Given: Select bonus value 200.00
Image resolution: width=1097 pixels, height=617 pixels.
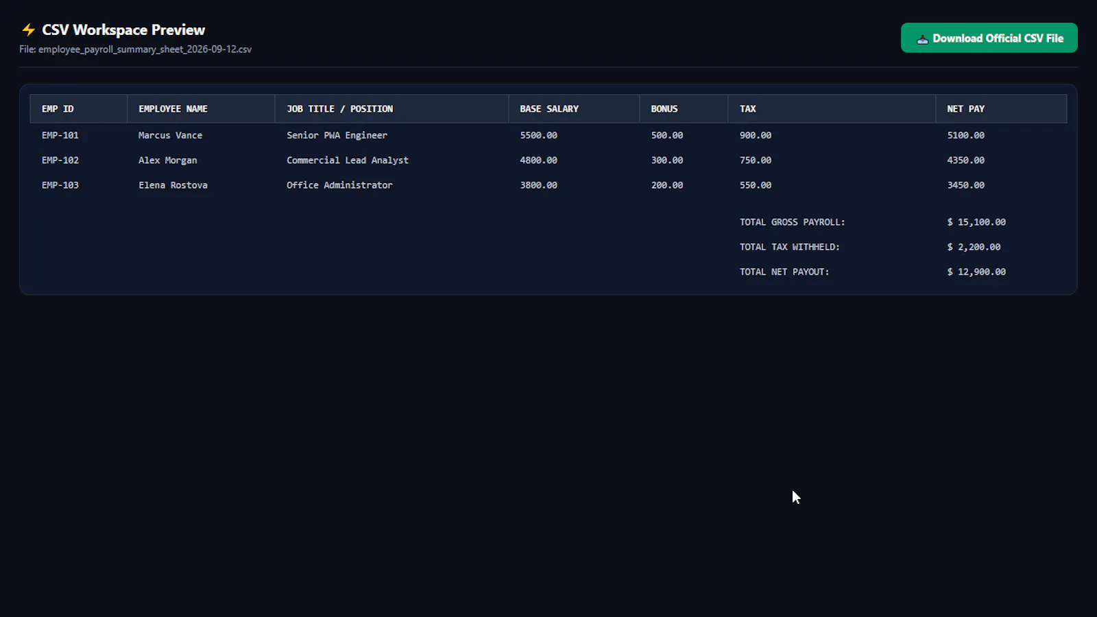Looking at the screenshot, I should [667, 185].
